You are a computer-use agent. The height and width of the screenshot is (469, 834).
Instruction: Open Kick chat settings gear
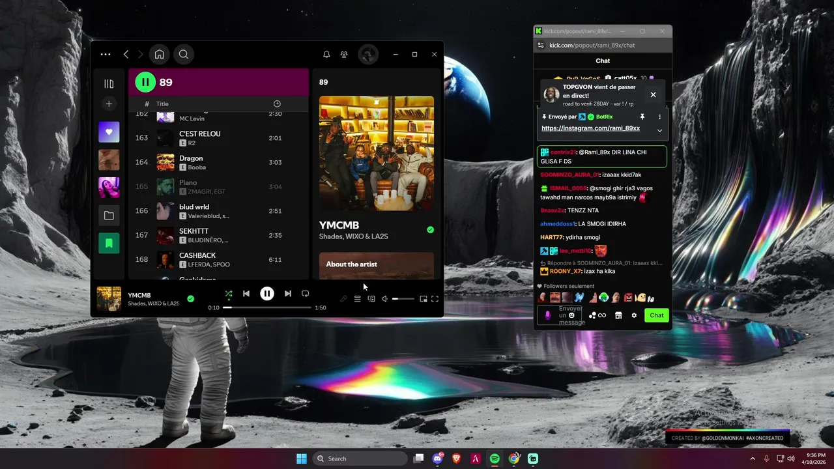tap(634, 315)
